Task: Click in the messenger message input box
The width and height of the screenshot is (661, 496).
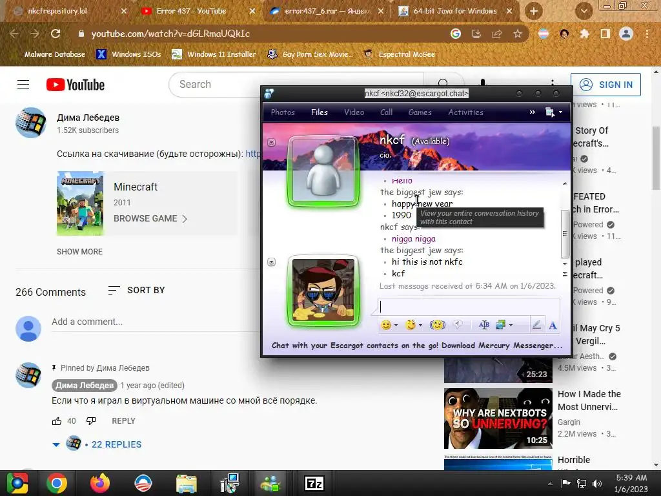Action: point(469,307)
